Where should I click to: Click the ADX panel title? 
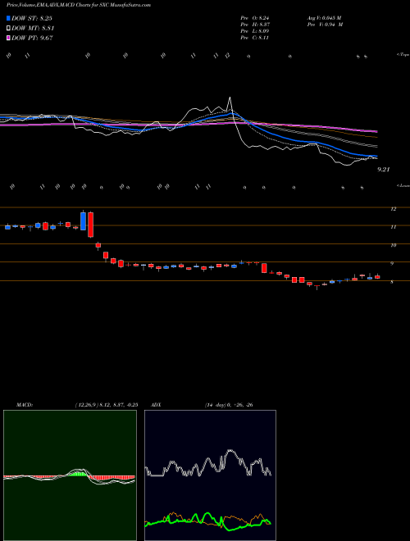[156, 405]
